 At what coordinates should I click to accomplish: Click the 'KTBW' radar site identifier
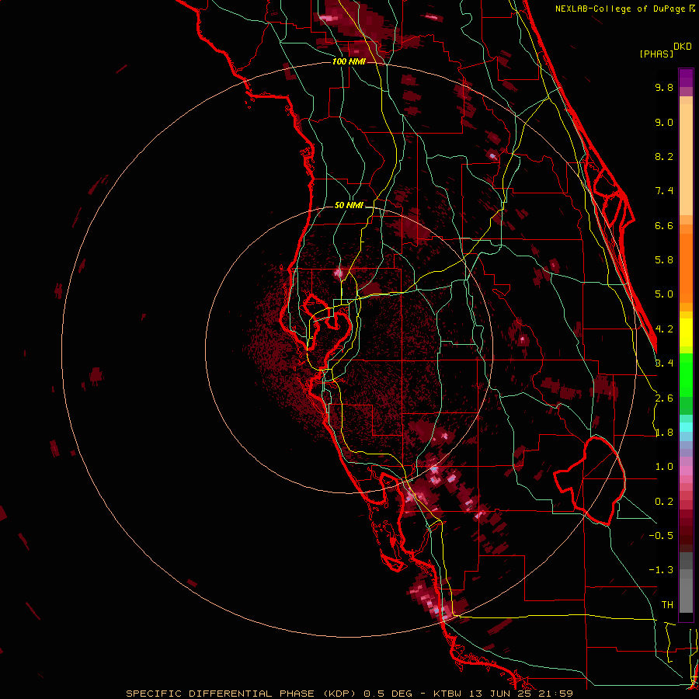449,694
